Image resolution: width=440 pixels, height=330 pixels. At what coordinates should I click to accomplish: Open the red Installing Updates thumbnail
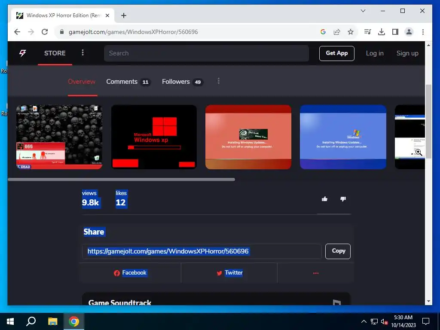pyautogui.click(x=248, y=137)
